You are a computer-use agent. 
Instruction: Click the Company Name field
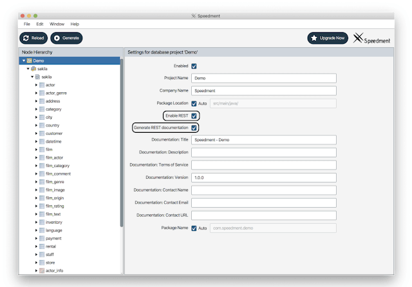(264, 90)
